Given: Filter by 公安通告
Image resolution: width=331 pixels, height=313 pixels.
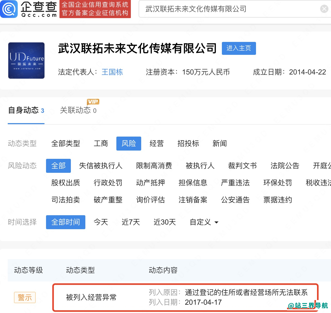Looking at the screenshot, I should tap(235, 200).
